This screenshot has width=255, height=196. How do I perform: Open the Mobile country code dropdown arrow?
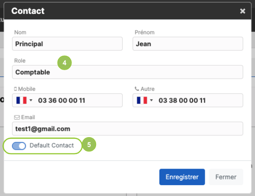click(31, 100)
